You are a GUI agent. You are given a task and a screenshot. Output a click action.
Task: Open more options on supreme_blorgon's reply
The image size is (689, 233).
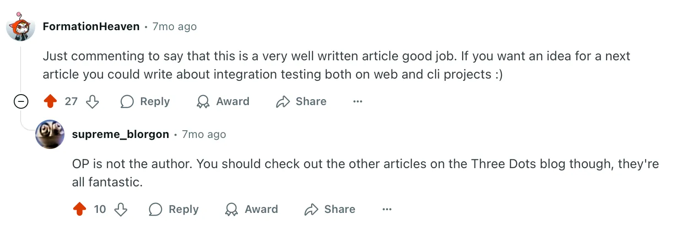coord(387,209)
